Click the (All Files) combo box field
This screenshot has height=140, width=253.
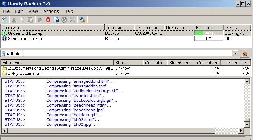pos(119,53)
